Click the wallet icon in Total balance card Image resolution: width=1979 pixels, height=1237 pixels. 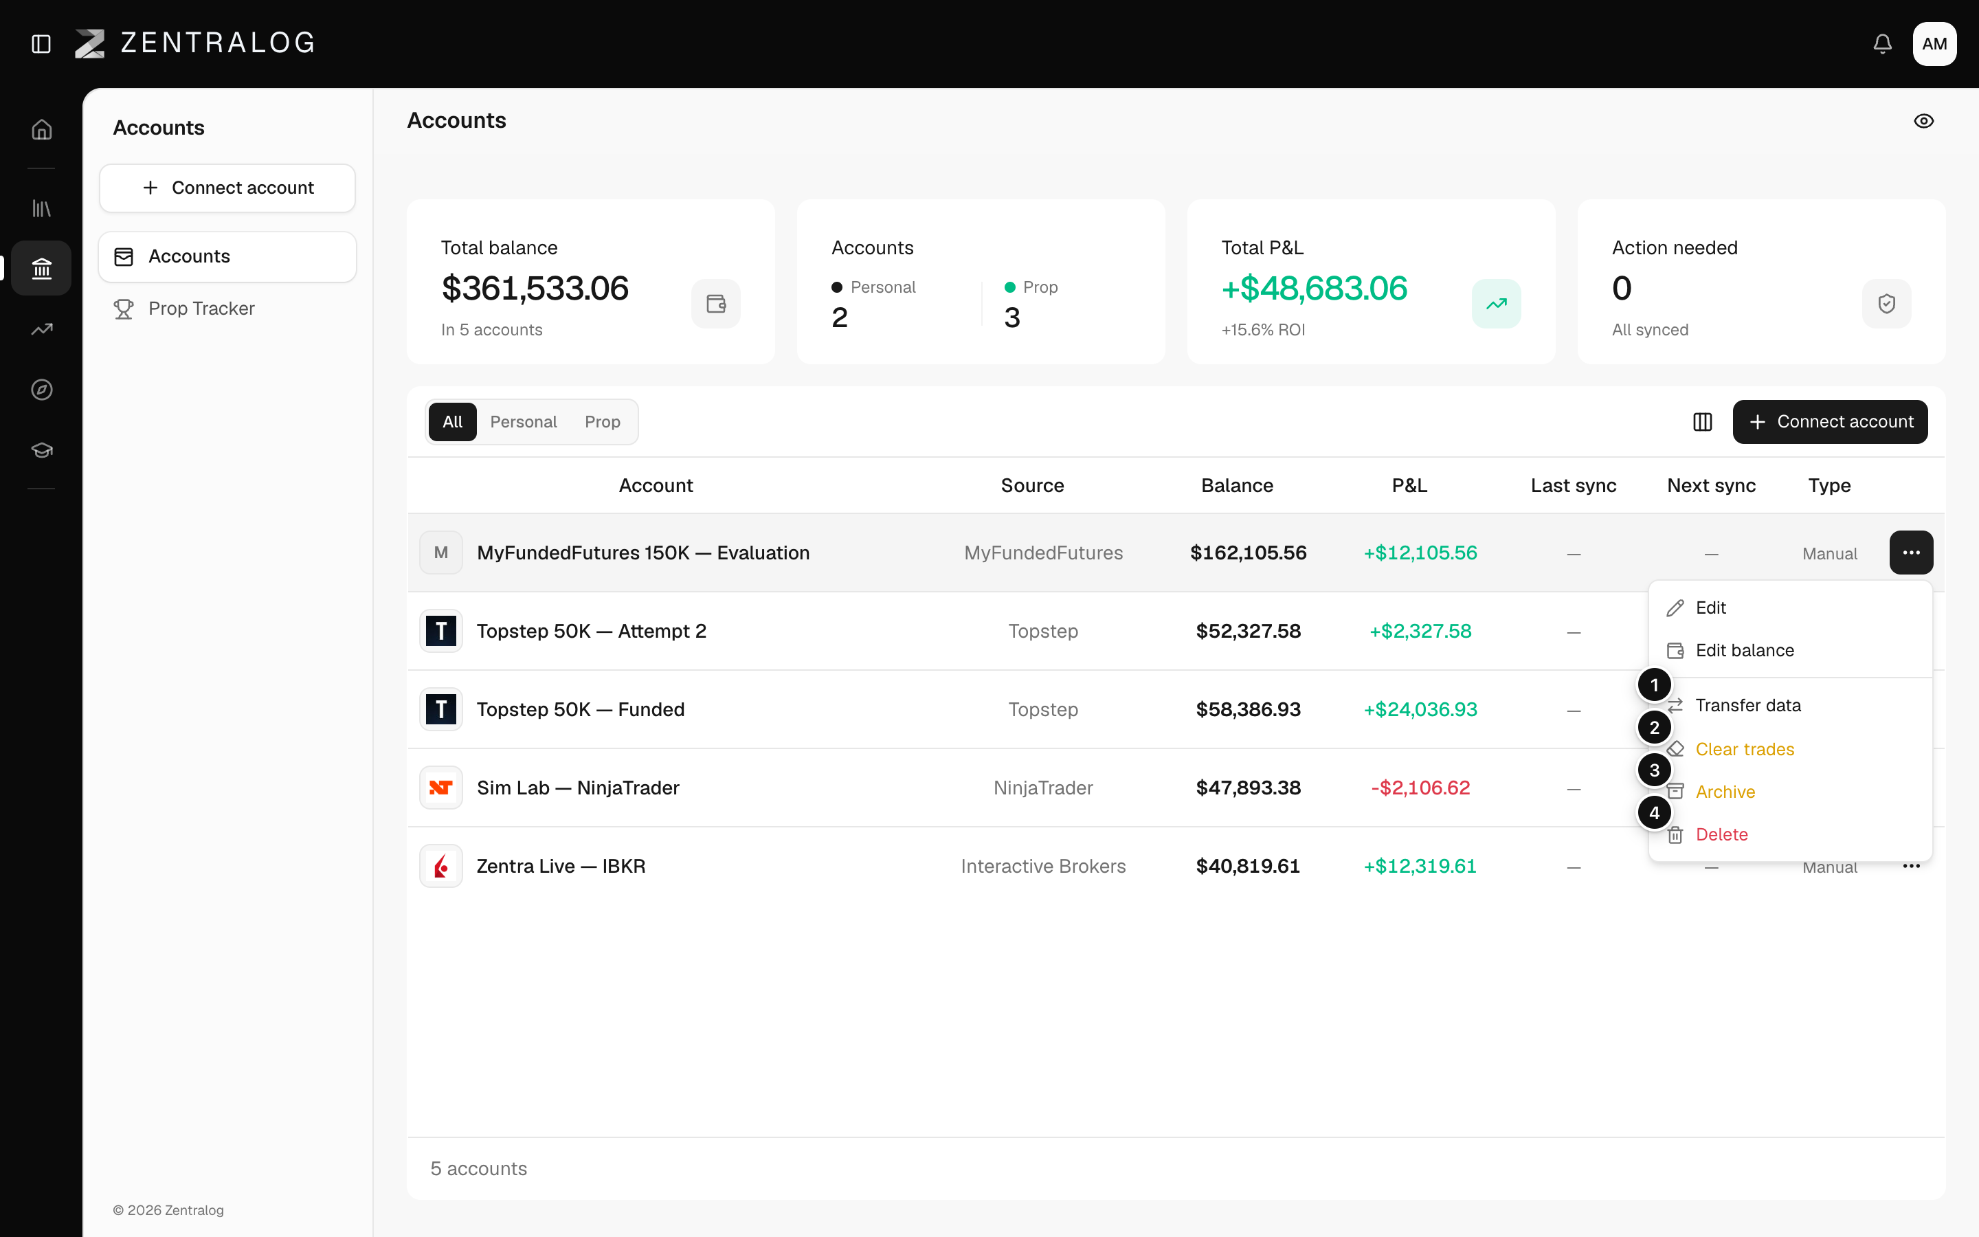click(x=715, y=304)
